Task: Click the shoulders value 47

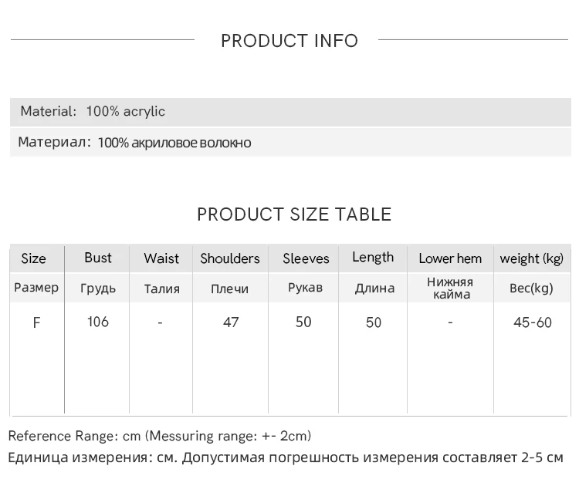Action: [231, 322]
